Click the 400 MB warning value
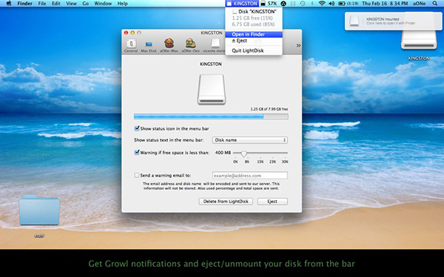Viewport: 444px width, 277px height. click(x=223, y=153)
